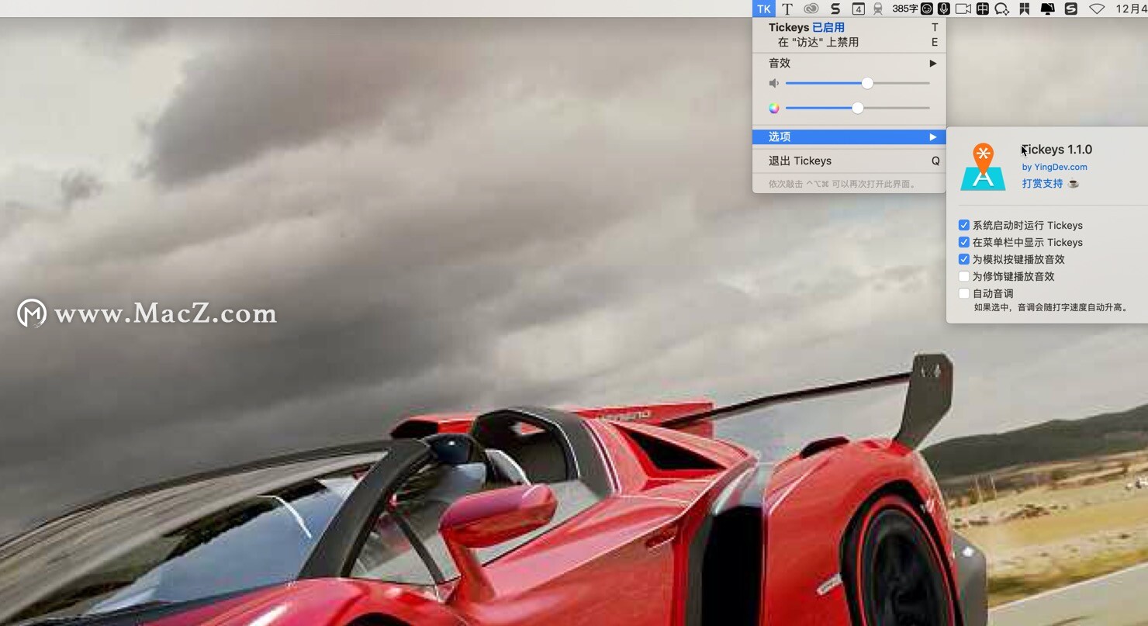The height and width of the screenshot is (626, 1148).
Task: Click the train icon in menu bar
Action: [878, 9]
